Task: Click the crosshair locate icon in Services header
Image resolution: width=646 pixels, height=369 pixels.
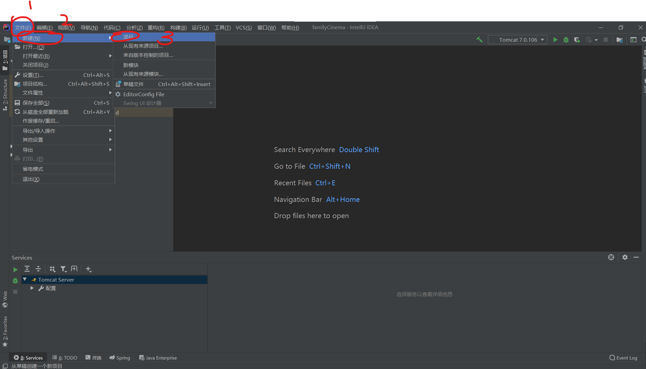Action: [611, 257]
